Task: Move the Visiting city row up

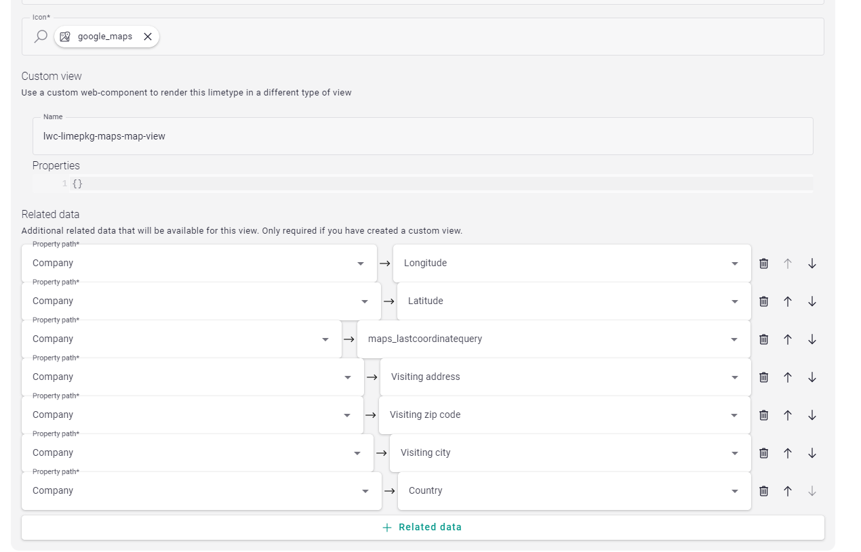Action: click(x=788, y=453)
